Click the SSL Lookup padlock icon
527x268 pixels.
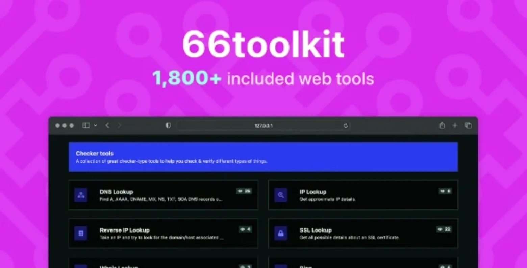point(281,233)
